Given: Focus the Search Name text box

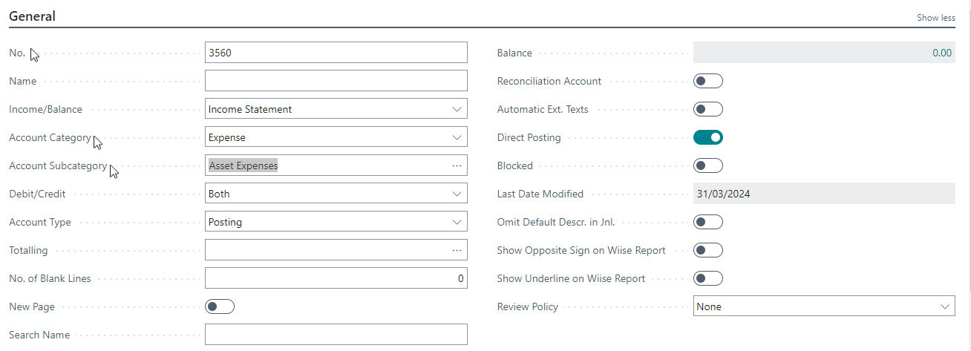Looking at the screenshot, I should [336, 335].
